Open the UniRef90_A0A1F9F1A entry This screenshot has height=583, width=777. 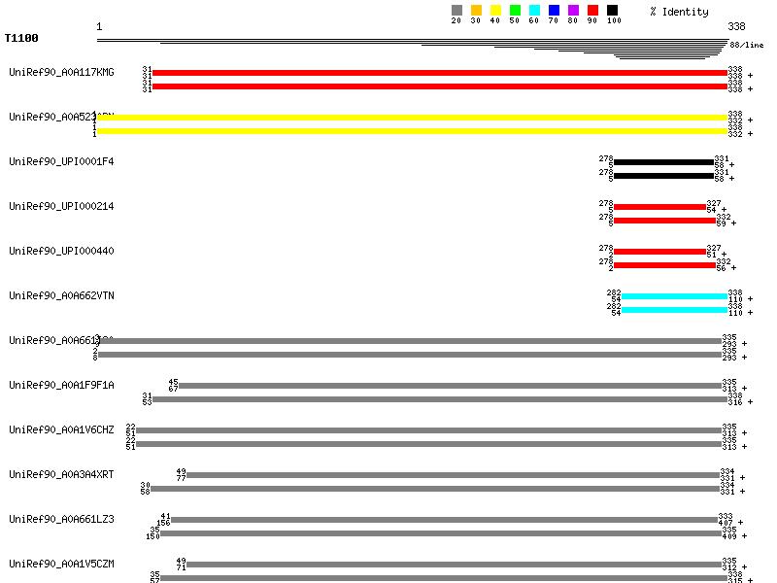(61, 385)
